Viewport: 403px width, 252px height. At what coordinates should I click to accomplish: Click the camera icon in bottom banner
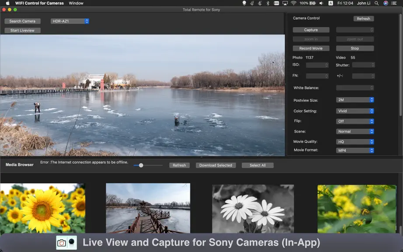pyautogui.click(x=62, y=243)
